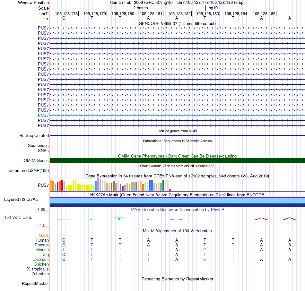Click the 2 bases scale bar
Image resolution: width=305 pixels, height=291 pixels.
pyautogui.click(x=178, y=8)
